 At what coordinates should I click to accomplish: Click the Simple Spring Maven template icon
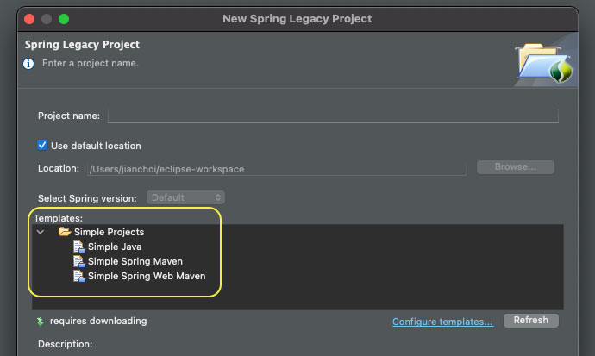click(x=78, y=261)
